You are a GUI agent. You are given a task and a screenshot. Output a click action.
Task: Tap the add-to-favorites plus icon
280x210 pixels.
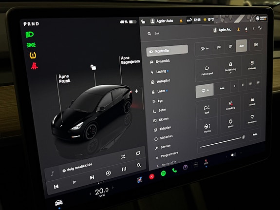pos(108,173)
